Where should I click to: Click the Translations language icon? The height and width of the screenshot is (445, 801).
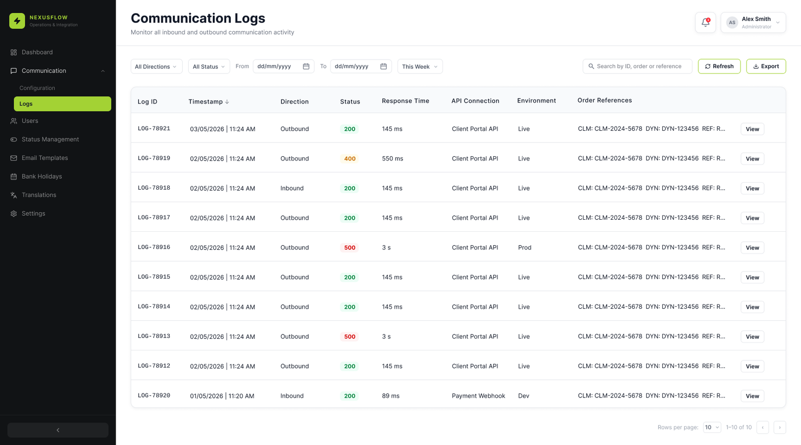[x=14, y=195]
